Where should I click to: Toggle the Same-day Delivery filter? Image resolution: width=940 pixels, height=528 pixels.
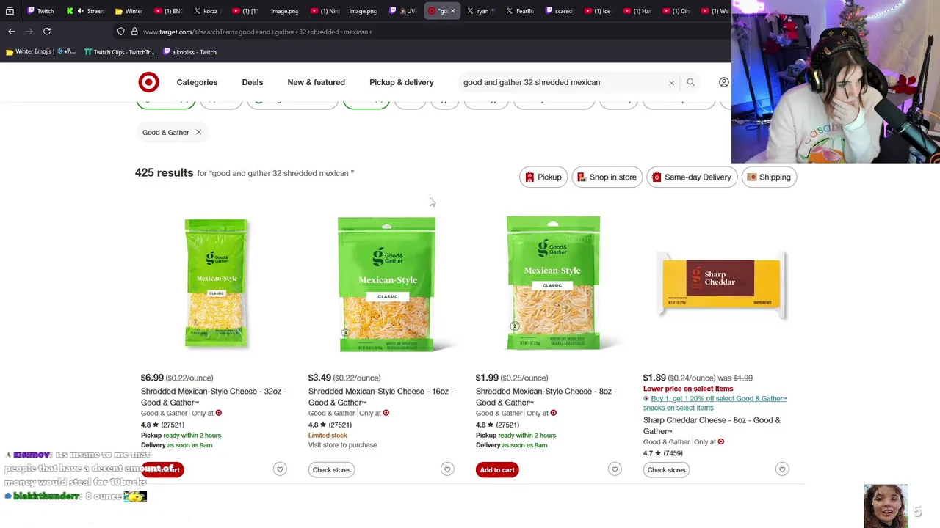692,177
